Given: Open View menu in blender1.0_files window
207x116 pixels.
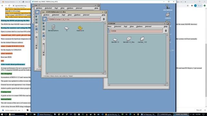Looking at the screenshot, I should (x=70, y=15).
